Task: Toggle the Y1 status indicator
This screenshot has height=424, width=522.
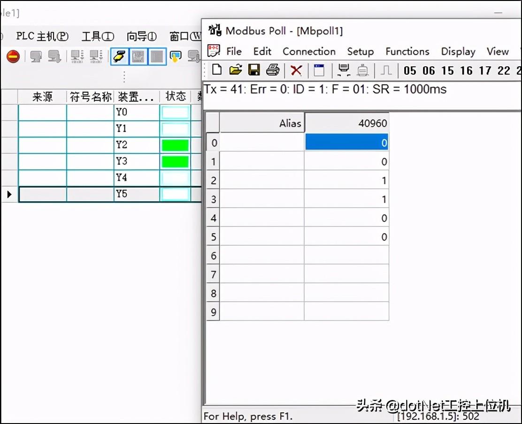Action: click(x=175, y=129)
